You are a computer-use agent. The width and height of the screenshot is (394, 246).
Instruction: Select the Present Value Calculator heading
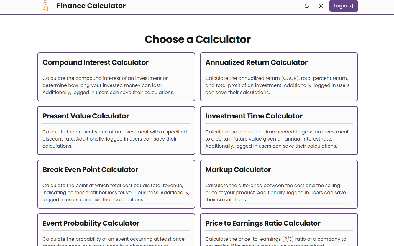coord(86,116)
